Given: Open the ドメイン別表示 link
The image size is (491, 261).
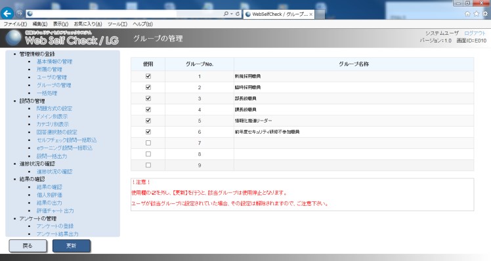Looking at the screenshot, I should 52,117.
